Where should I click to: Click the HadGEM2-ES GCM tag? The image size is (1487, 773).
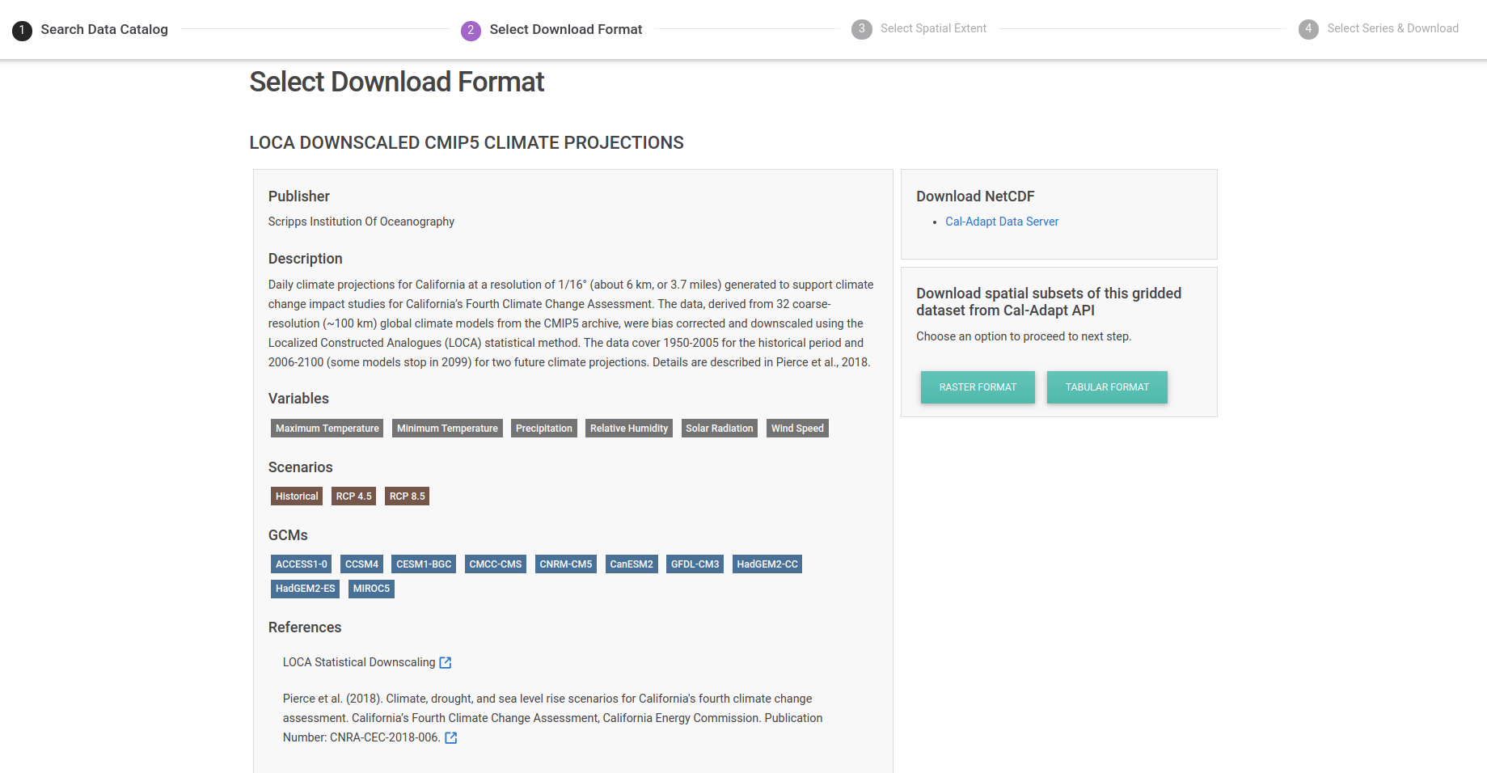tap(305, 589)
